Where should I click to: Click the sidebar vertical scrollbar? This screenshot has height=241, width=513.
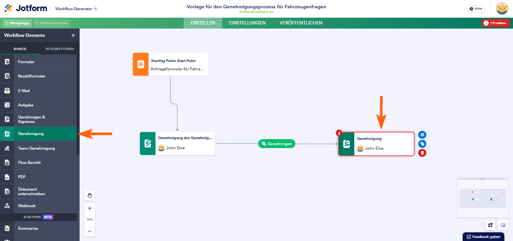[x=78, y=105]
